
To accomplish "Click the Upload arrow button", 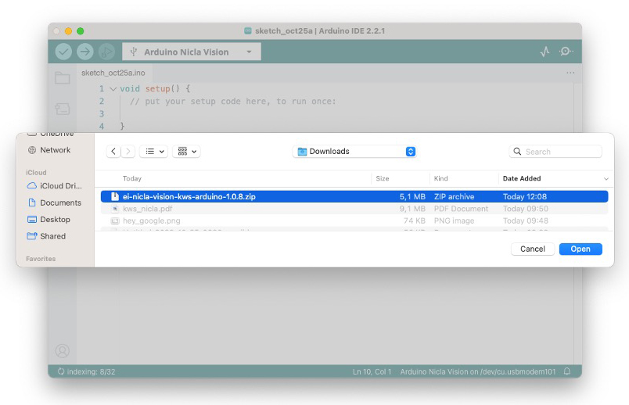I will tap(84, 52).
